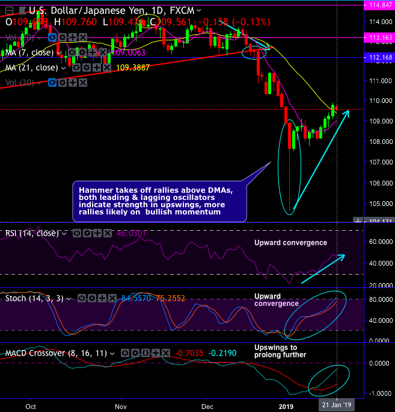Expand the RSI (14, close) chevron menu
This screenshot has width=395, height=412.
pyautogui.click(x=64, y=234)
